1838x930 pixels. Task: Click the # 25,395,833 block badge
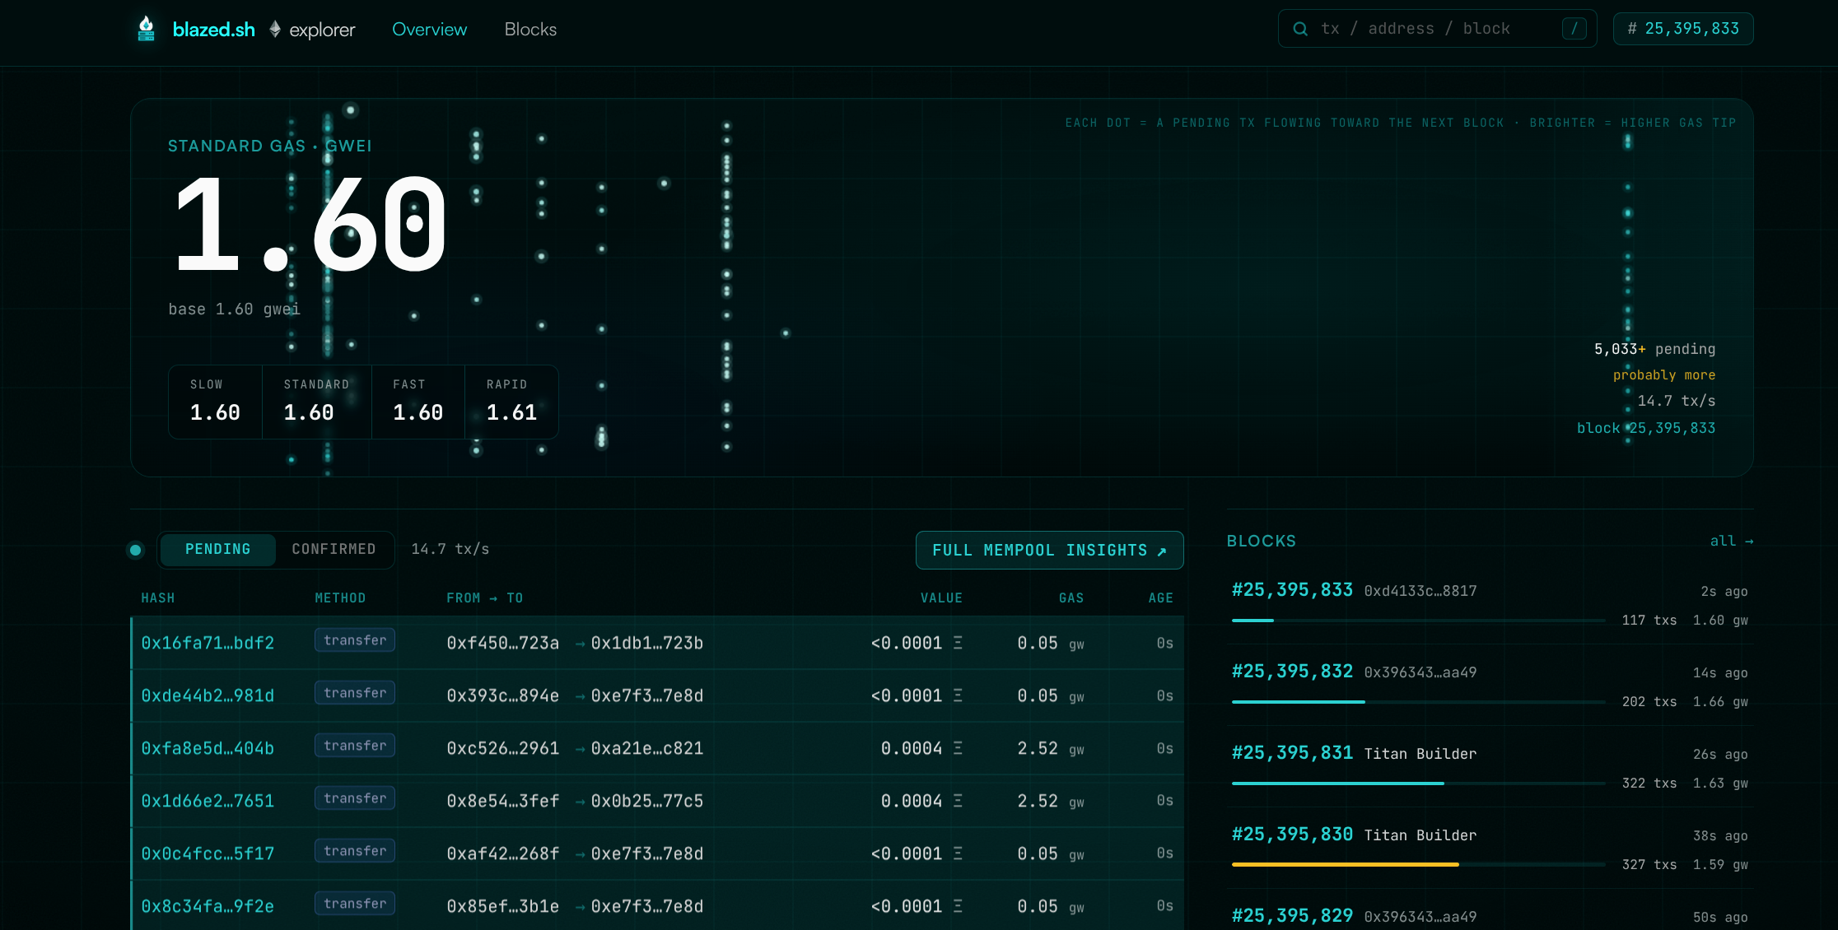coord(1683,29)
